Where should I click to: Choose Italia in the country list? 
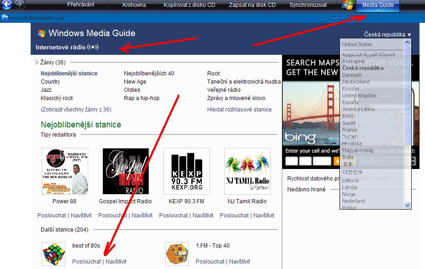click(x=348, y=157)
